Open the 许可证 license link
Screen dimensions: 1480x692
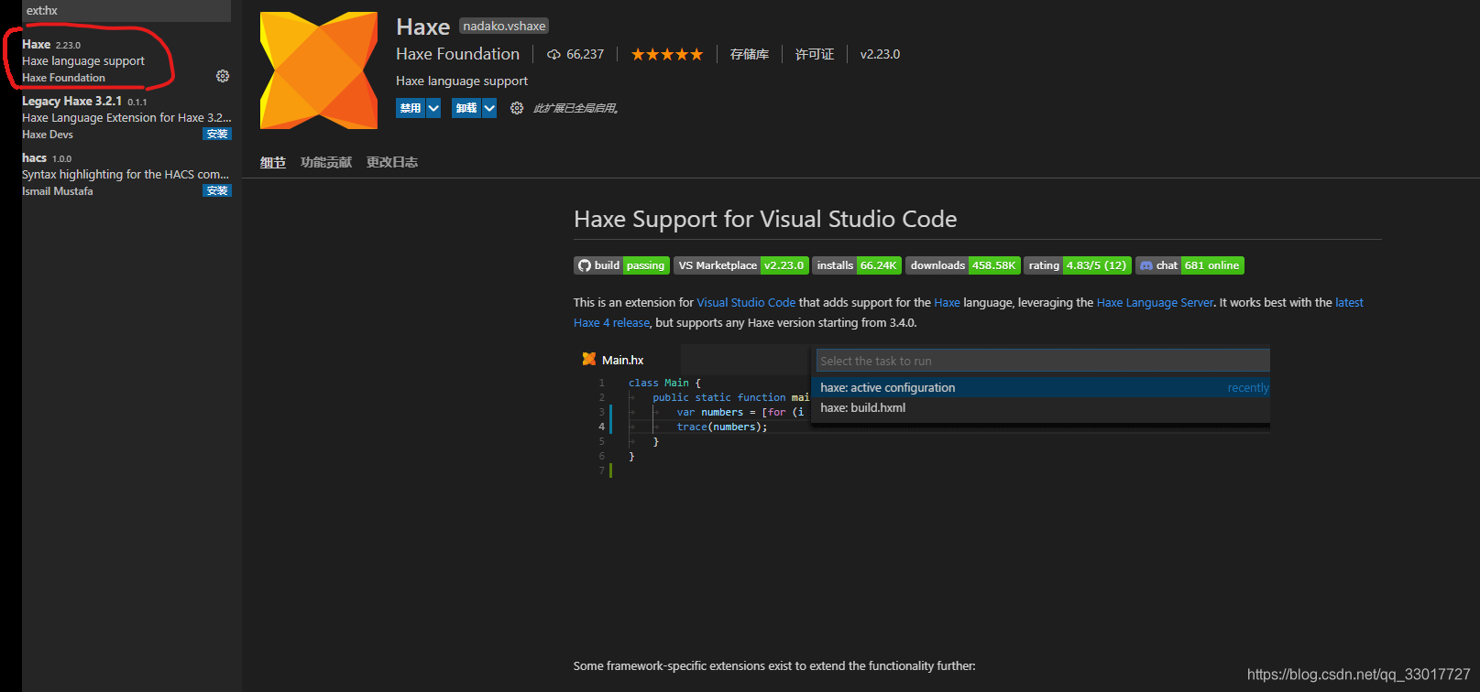(x=815, y=54)
